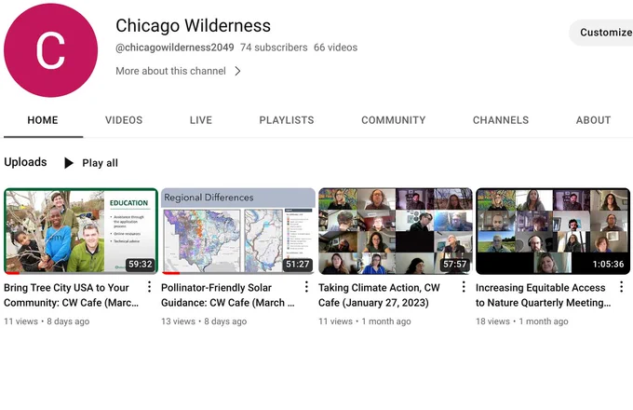Switch to the PLAYLISTS tab
Image resolution: width=633 pixels, height=410 pixels.
(287, 120)
